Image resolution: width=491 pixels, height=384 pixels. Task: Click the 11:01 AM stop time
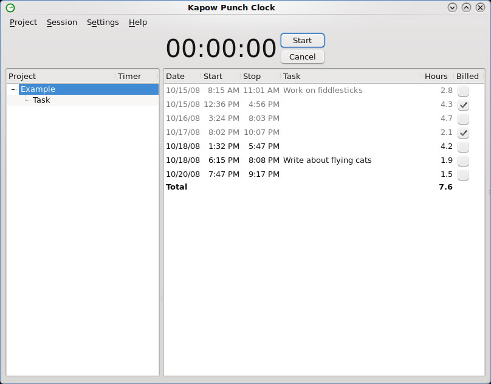click(x=261, y=90)
